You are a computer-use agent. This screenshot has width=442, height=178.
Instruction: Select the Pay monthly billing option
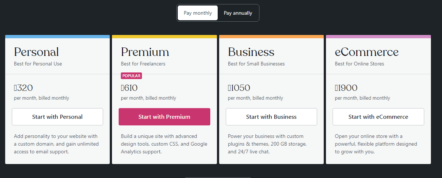pos(198,13)
